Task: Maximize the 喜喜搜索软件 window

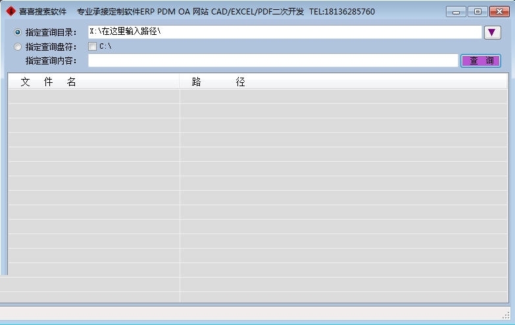Action: tap(478, 11)
